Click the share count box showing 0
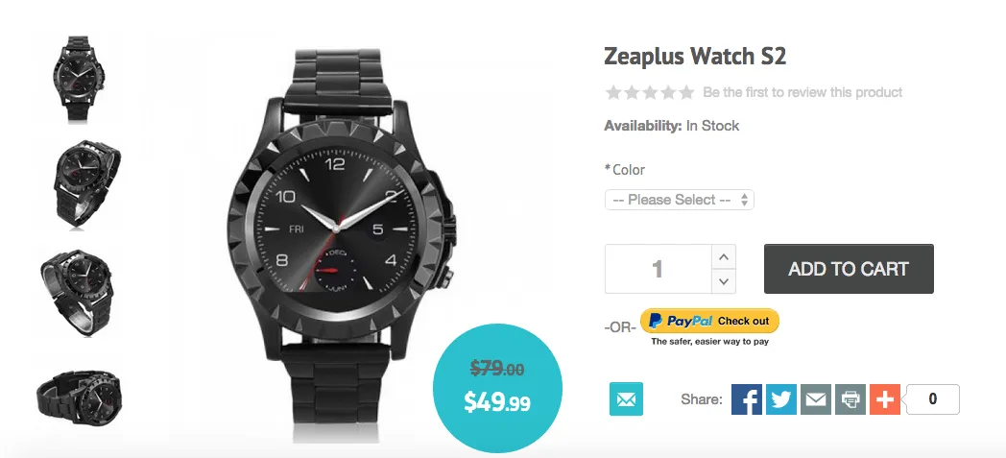 [x=931, y=399]
